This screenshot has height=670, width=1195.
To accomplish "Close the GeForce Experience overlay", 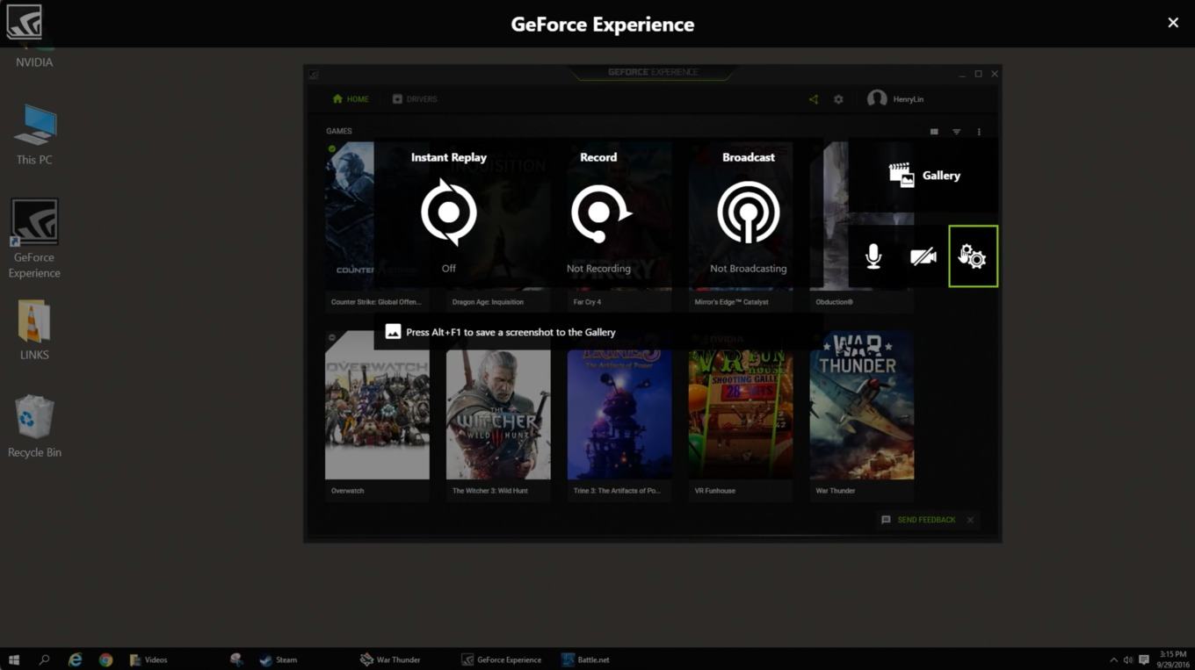I will (1173, 23).
